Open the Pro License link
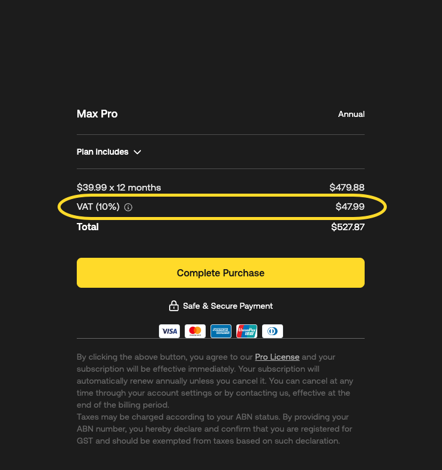The width and height of the screenshot is (442, 470). point(277,357)
